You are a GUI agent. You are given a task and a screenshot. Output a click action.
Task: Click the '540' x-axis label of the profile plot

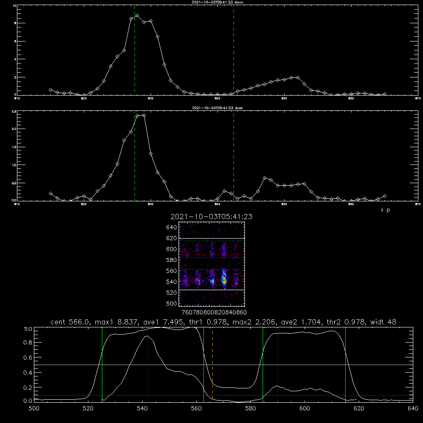pyautogui.click(x=142, y=409)
